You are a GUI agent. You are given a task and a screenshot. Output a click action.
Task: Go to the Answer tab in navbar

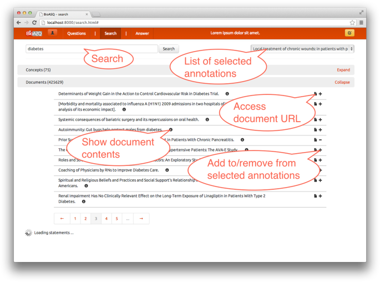click(x=142, y=33)
